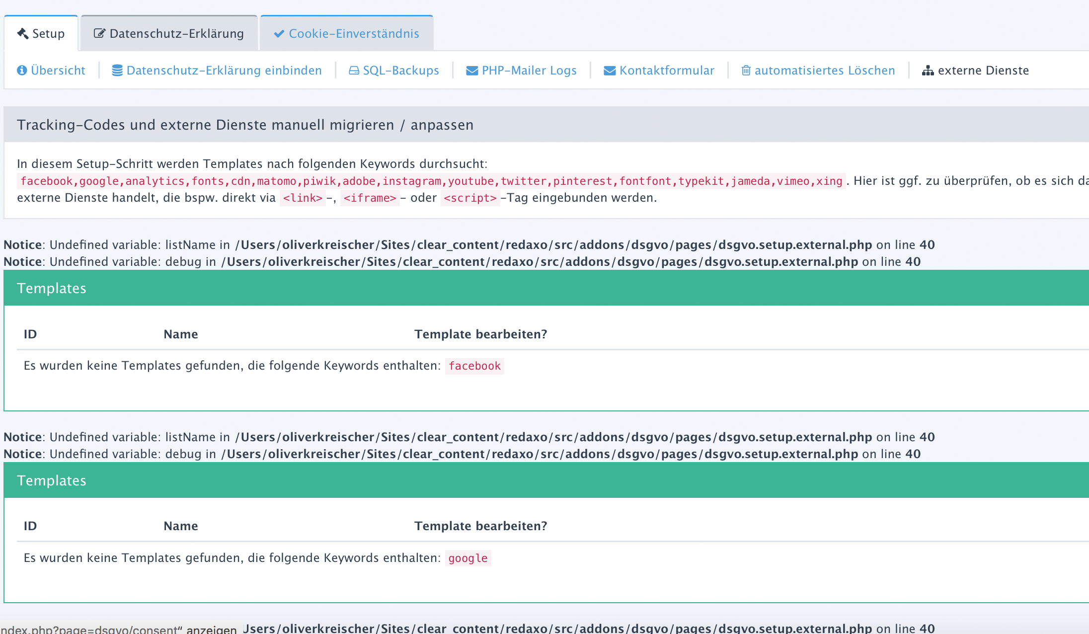
Task: Click the edit icon on Datenschutz-Erklärung tab
Action: 99,33
